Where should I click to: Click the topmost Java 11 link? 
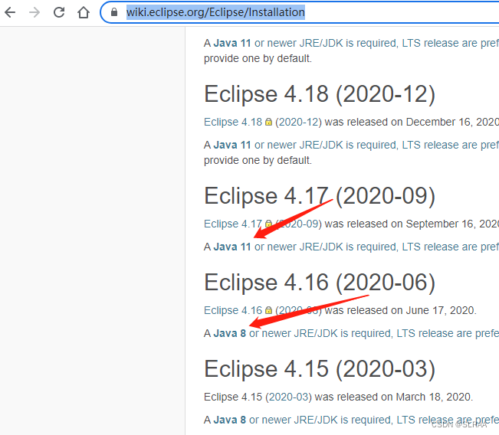[x=232, y=43]
